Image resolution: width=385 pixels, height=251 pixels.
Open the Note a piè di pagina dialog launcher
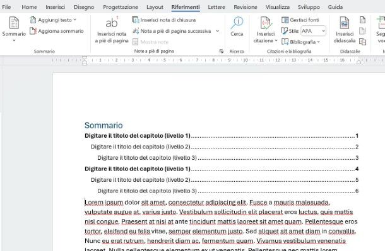[222, 51]
